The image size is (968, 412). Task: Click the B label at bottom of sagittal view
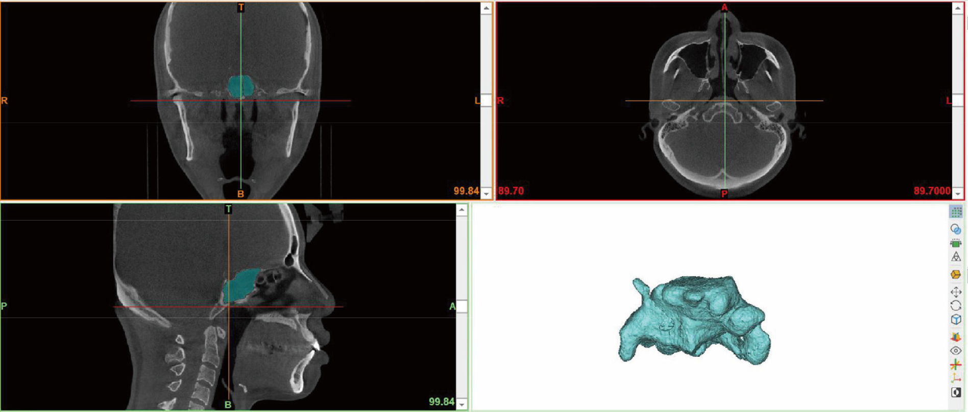pos(228,405)
